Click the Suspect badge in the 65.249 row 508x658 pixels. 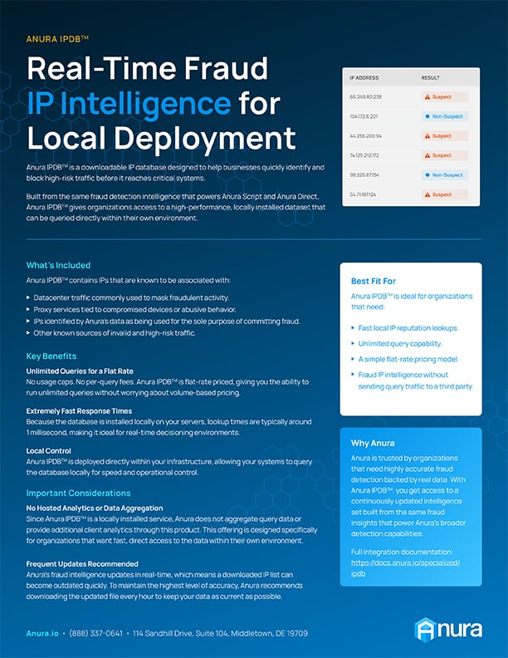coord(445,97)
